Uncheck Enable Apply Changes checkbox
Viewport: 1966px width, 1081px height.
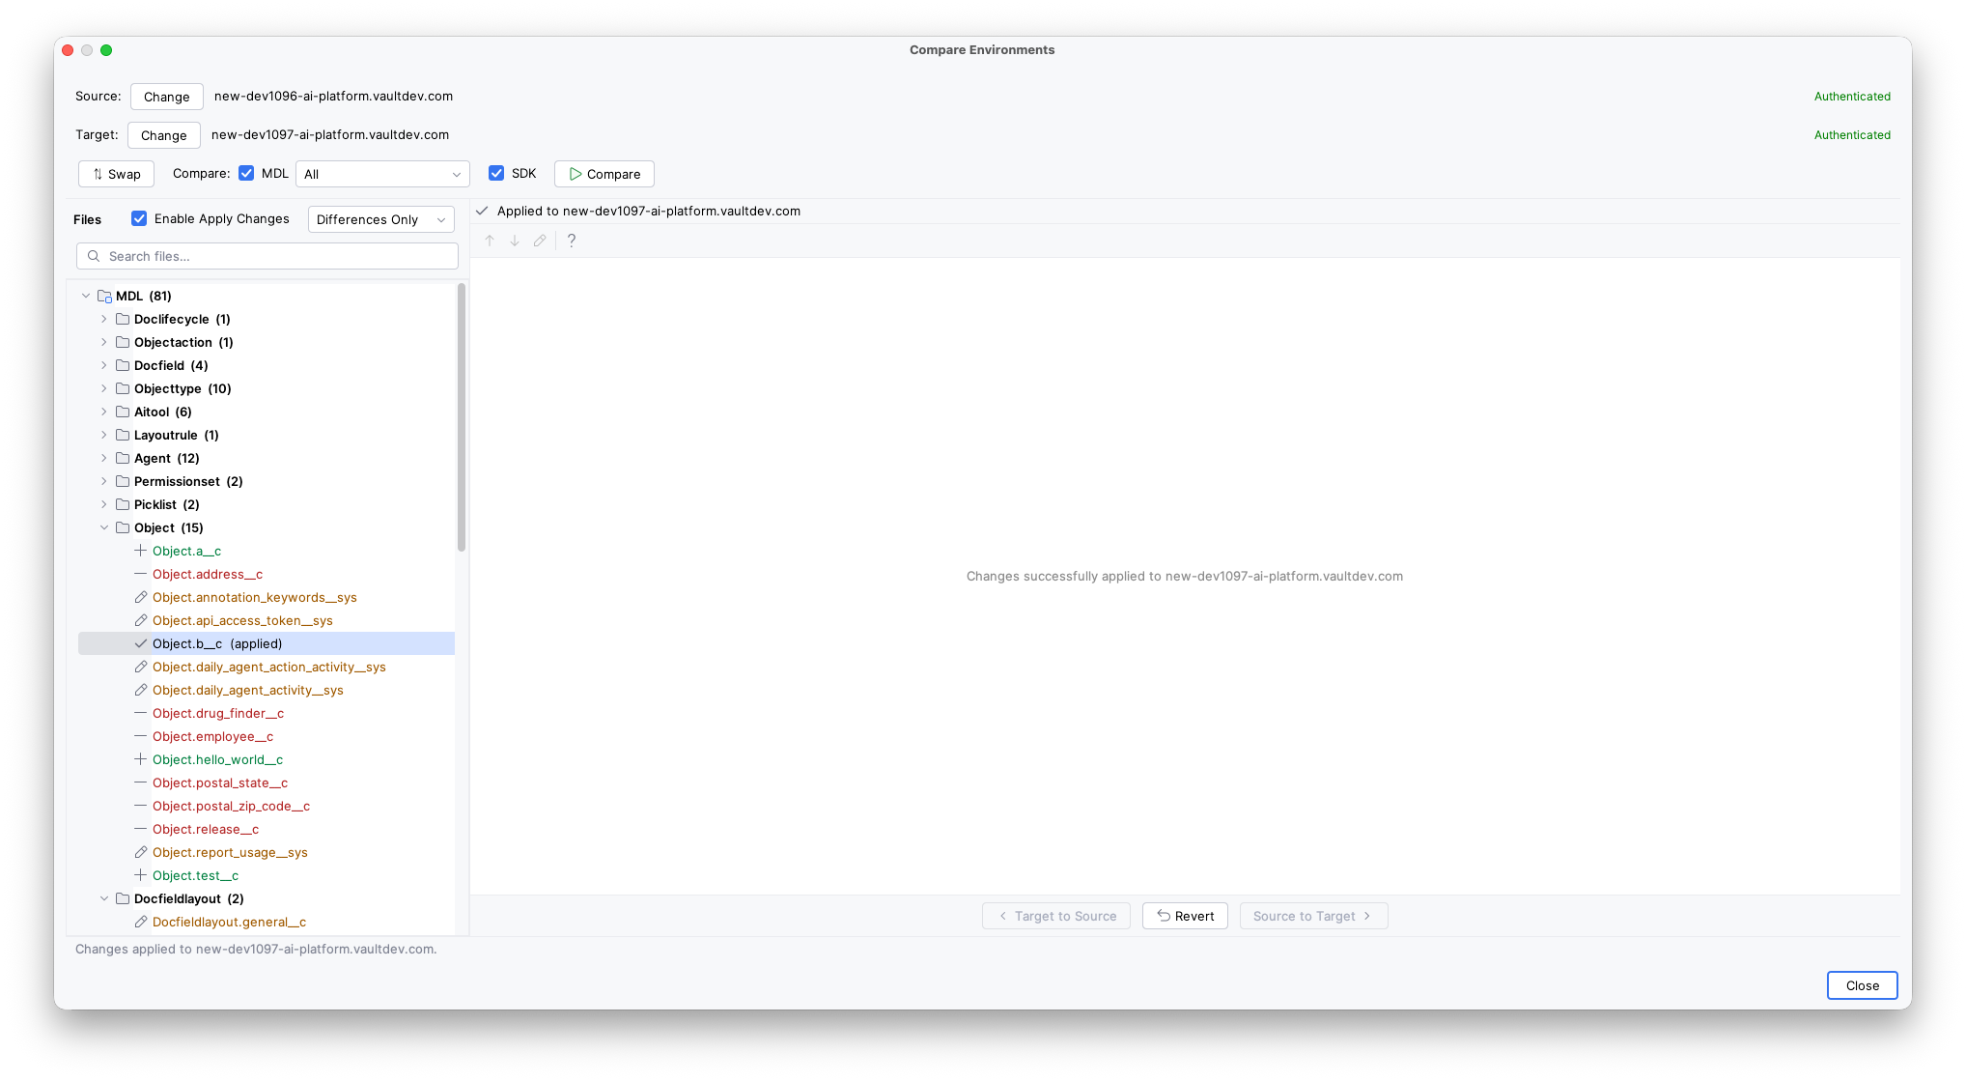coord(139,218)
